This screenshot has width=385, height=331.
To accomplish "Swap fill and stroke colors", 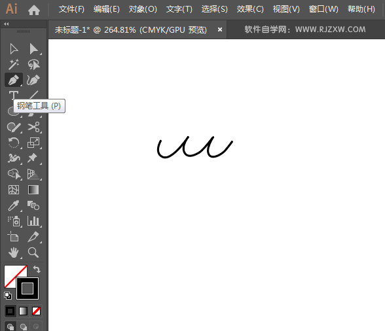I will pos(37,269).
